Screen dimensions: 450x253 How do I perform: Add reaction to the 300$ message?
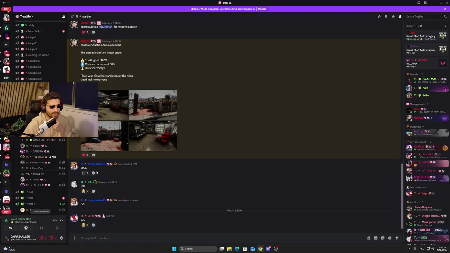coord(93,173)
